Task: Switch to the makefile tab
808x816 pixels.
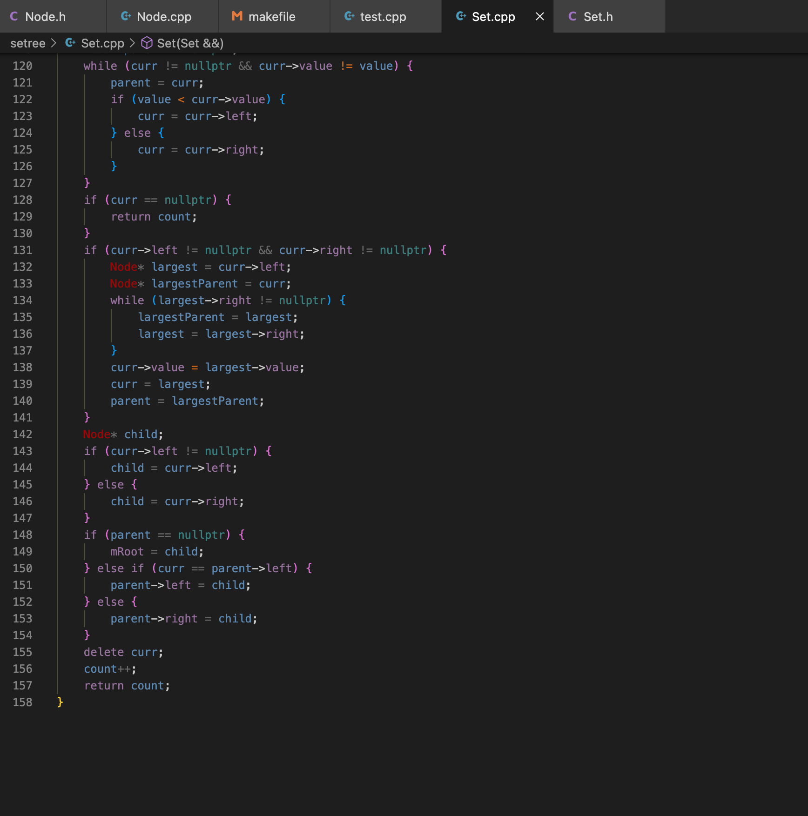Action: click(x=272, y=16)
